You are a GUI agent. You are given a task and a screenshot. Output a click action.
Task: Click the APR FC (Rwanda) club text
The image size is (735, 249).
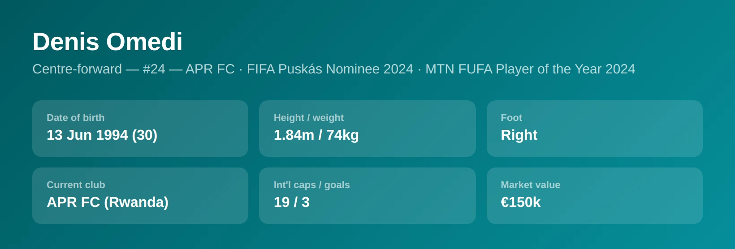click(108, 202)
